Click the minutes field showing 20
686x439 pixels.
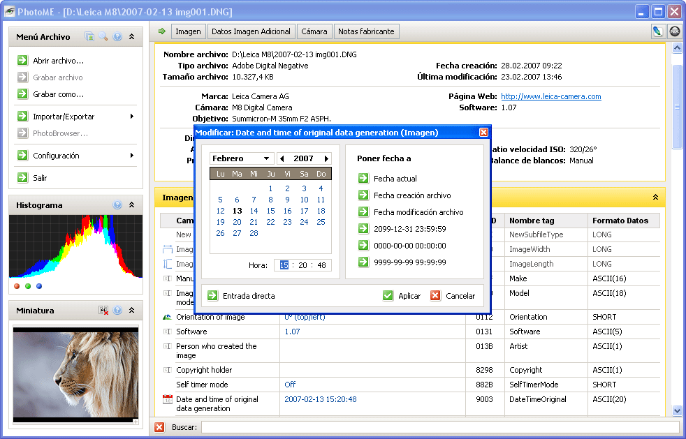click(302, 265)
